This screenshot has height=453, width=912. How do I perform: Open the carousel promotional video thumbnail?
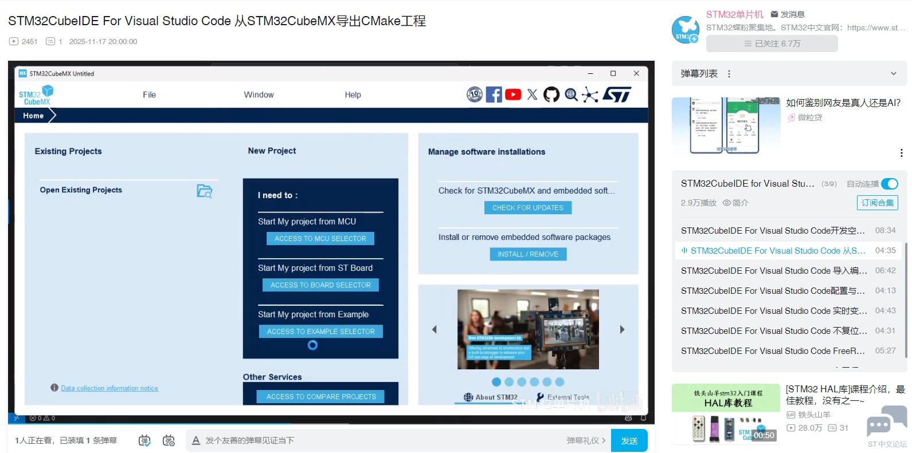(528, 329)
